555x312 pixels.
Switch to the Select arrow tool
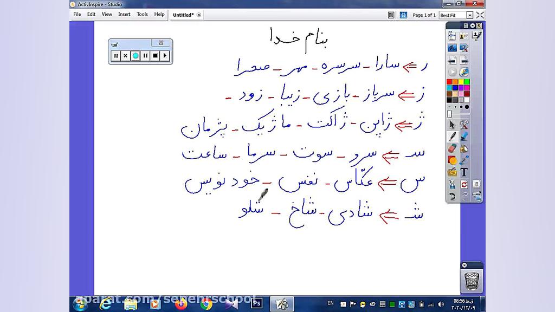pyautogui.click(x=452, y=124)
